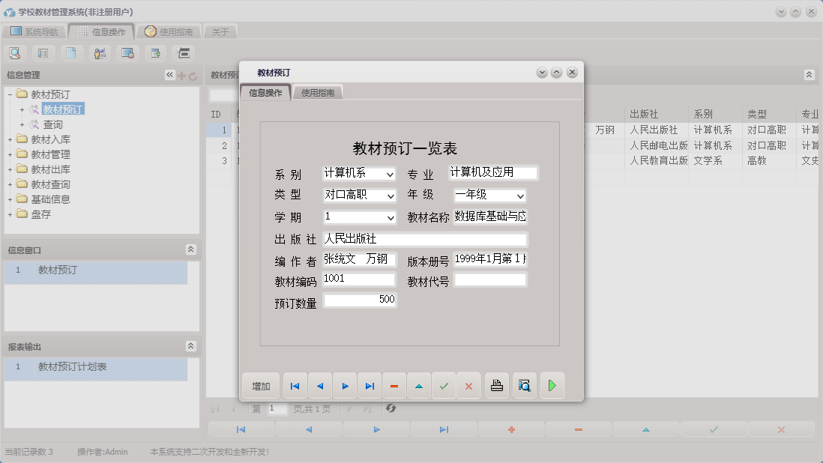The image size is (823, 463).
Task: Click the 增加 add button
Action: [x=260, y=385]
